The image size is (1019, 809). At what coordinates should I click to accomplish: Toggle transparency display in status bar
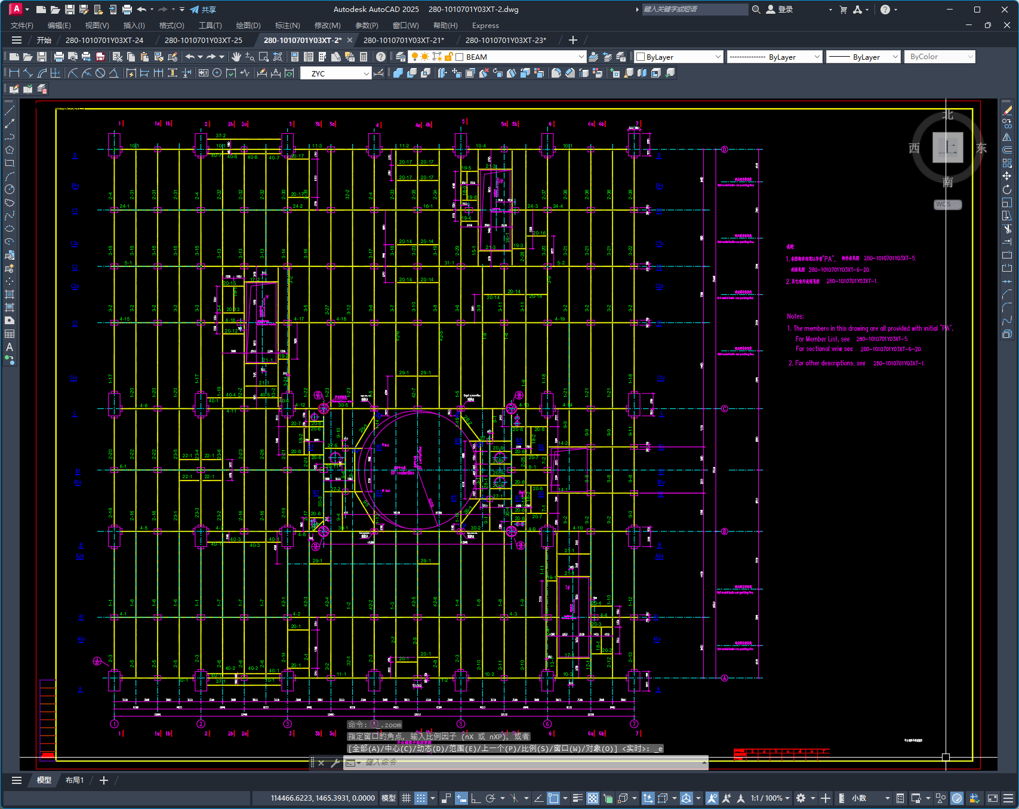(x=593, y=798)
